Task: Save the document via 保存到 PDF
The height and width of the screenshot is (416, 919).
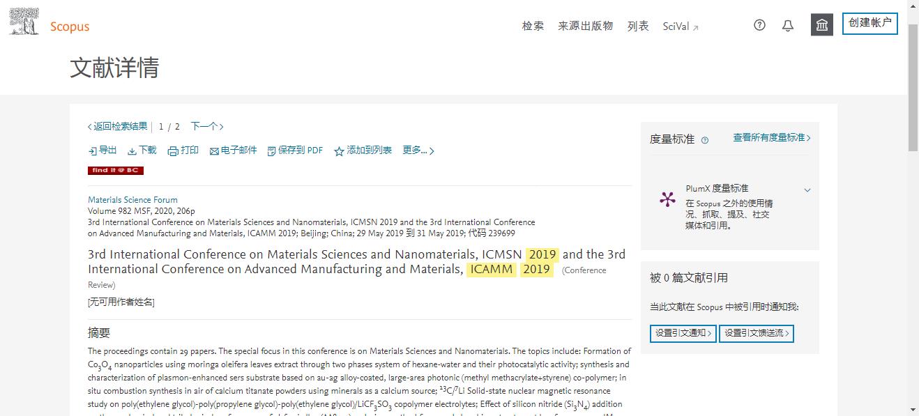Action: tap(295, 151)
